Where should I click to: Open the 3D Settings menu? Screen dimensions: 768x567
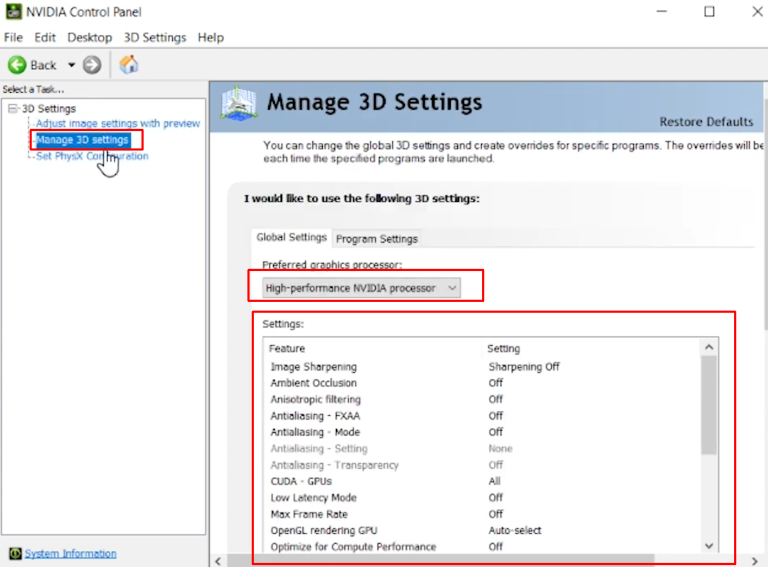tap(155, 37)
